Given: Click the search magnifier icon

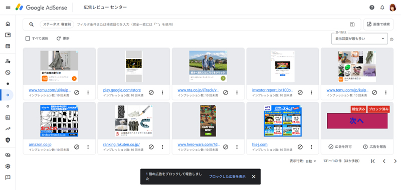Looking at the screenshot, I should tap(31, 24).
